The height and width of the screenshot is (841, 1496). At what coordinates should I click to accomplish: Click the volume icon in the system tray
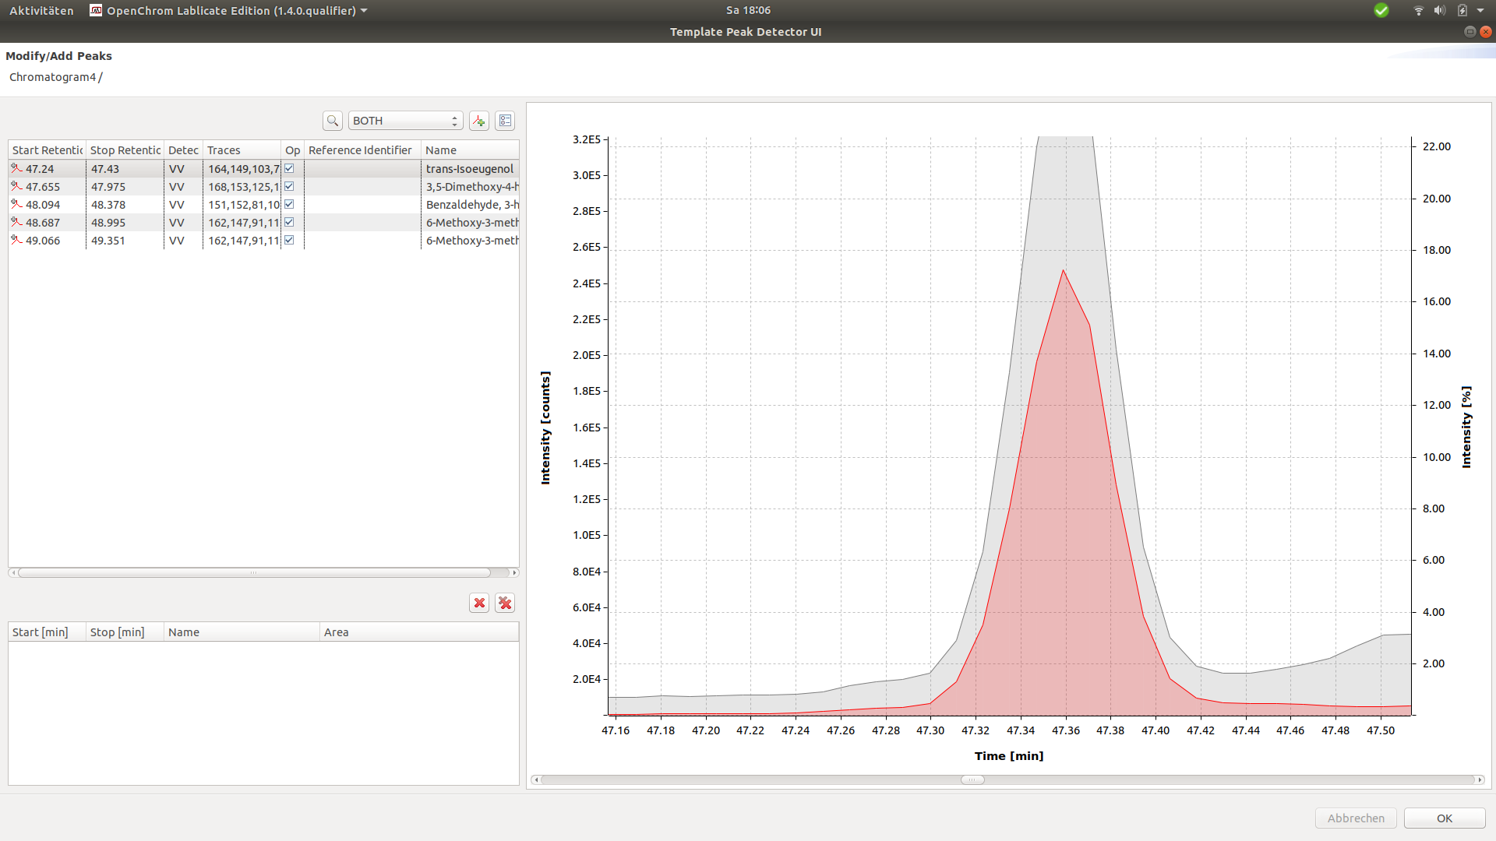tap(1440, 10)
